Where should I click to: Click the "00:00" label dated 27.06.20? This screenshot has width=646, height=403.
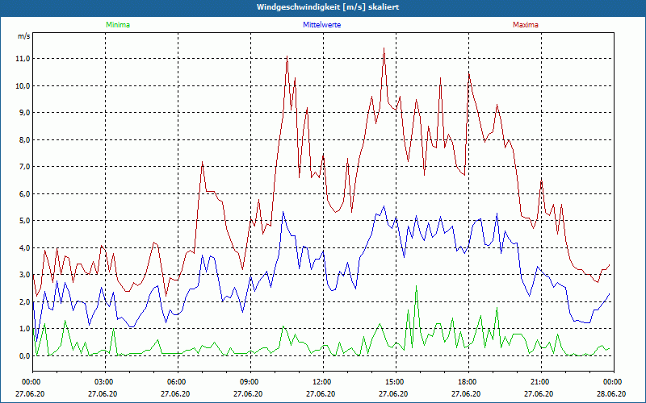pyautogui.click(x=31, y=382)
